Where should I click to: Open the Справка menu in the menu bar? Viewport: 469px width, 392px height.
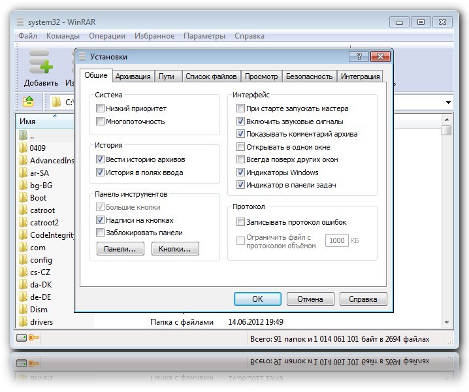click(x=250, y=36)
